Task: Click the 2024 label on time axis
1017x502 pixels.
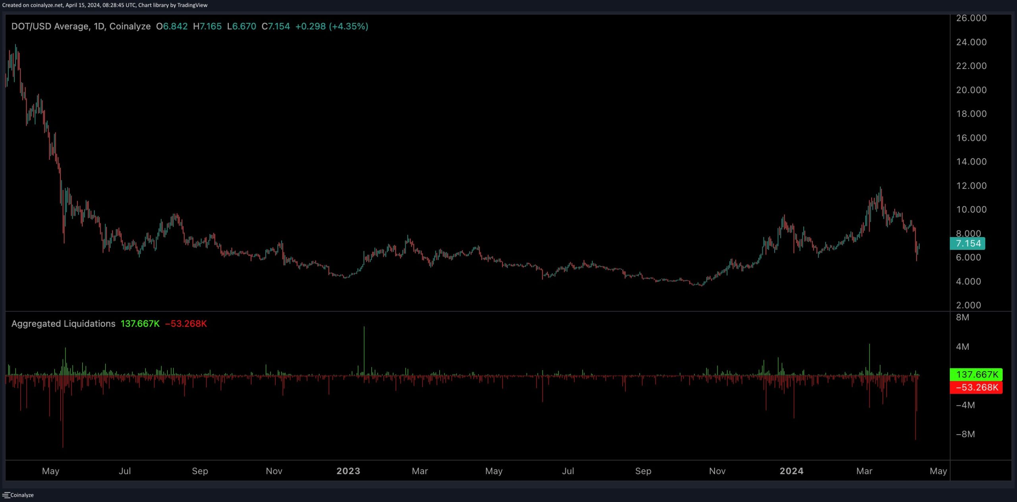Action: point(791,471)
